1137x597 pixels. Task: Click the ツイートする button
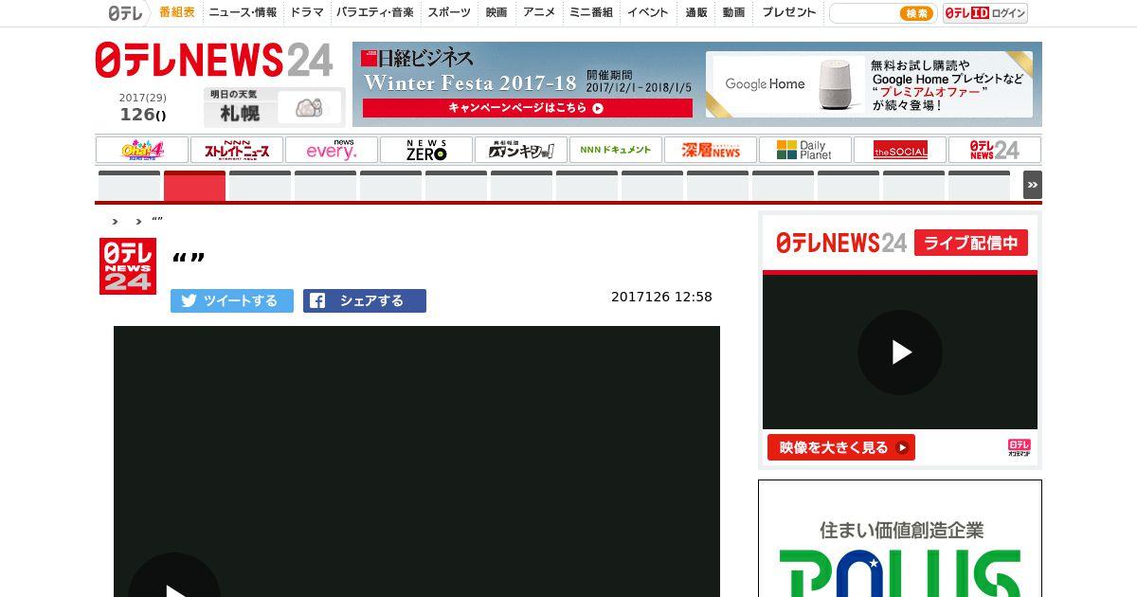pyautogui.click(x=232, y=300)
